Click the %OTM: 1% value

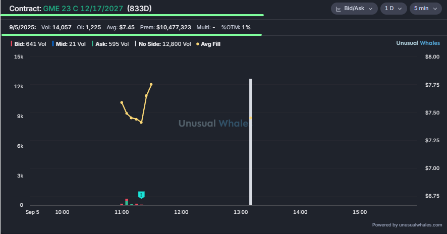[236, 27]
